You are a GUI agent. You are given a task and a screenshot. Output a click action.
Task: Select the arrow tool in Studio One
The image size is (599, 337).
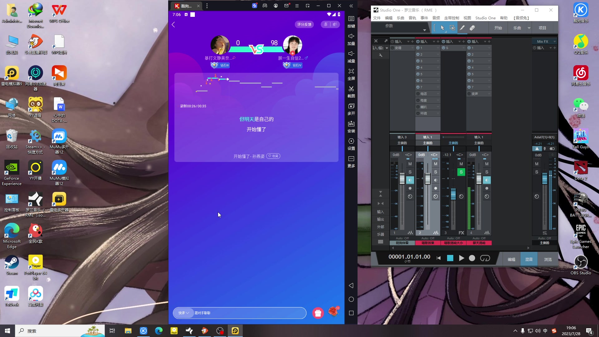[442, 28]
